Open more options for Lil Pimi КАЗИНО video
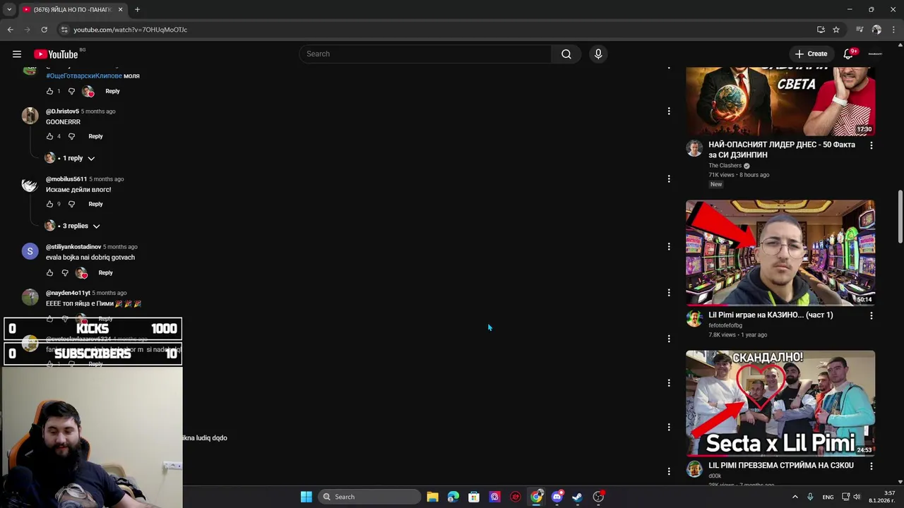 [871, 316]
